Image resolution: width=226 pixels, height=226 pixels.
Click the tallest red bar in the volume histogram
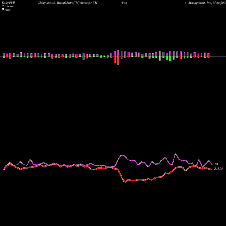click(118, 61)
